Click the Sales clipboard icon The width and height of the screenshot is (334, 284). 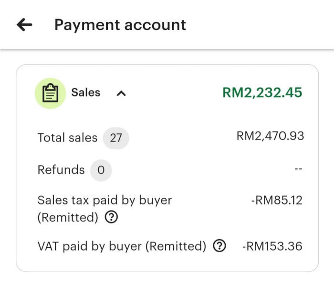[x=50, y=93]
